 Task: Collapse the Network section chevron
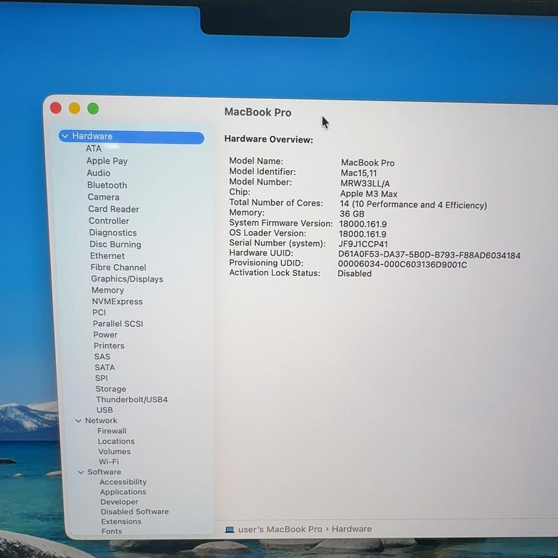coord(78,421)
